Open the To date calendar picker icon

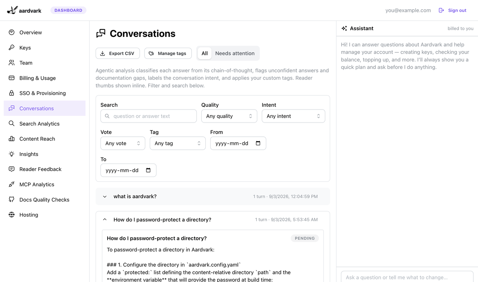pyautogui.click(x=148, y=170)
